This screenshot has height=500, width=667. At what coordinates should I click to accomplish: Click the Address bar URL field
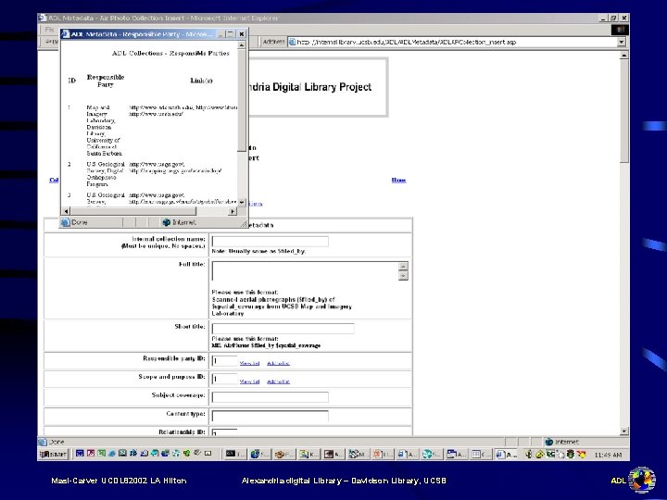pyautogui.click(x=457, y=42)
